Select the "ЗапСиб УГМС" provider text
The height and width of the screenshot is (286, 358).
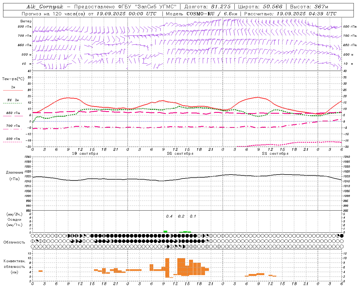tap(156, 7)
